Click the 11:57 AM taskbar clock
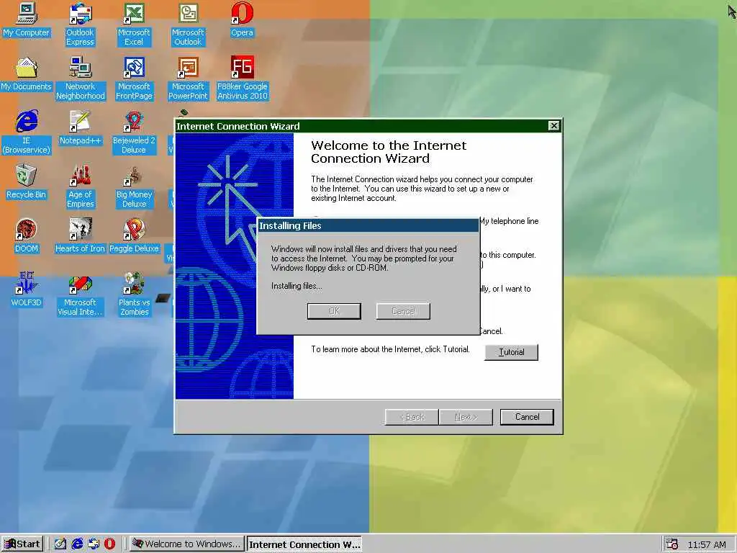The width and height of the screenshot is (737, 553). (x=707, y=544)
